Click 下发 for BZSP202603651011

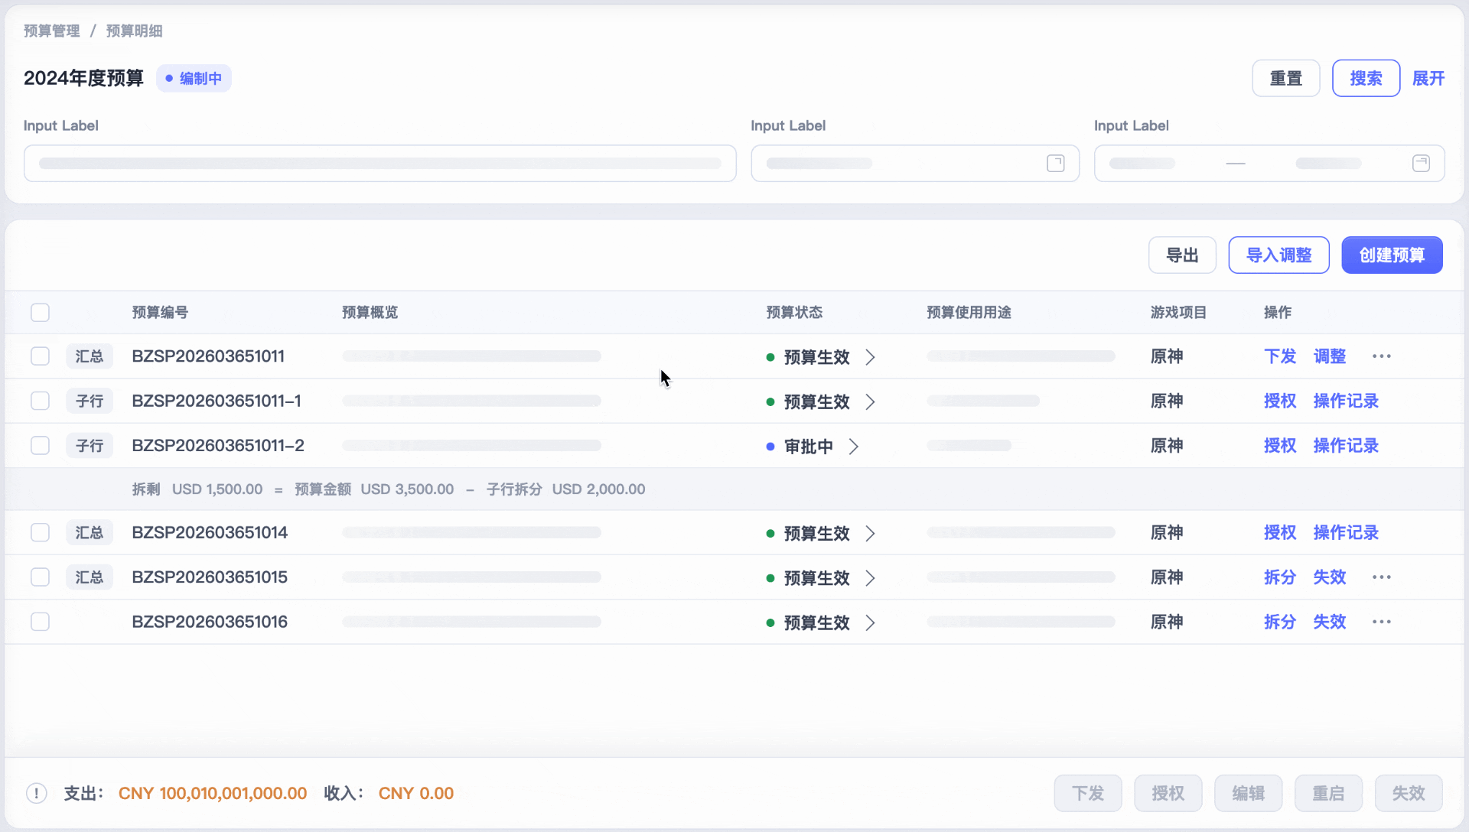click(x=1280, y=356)
